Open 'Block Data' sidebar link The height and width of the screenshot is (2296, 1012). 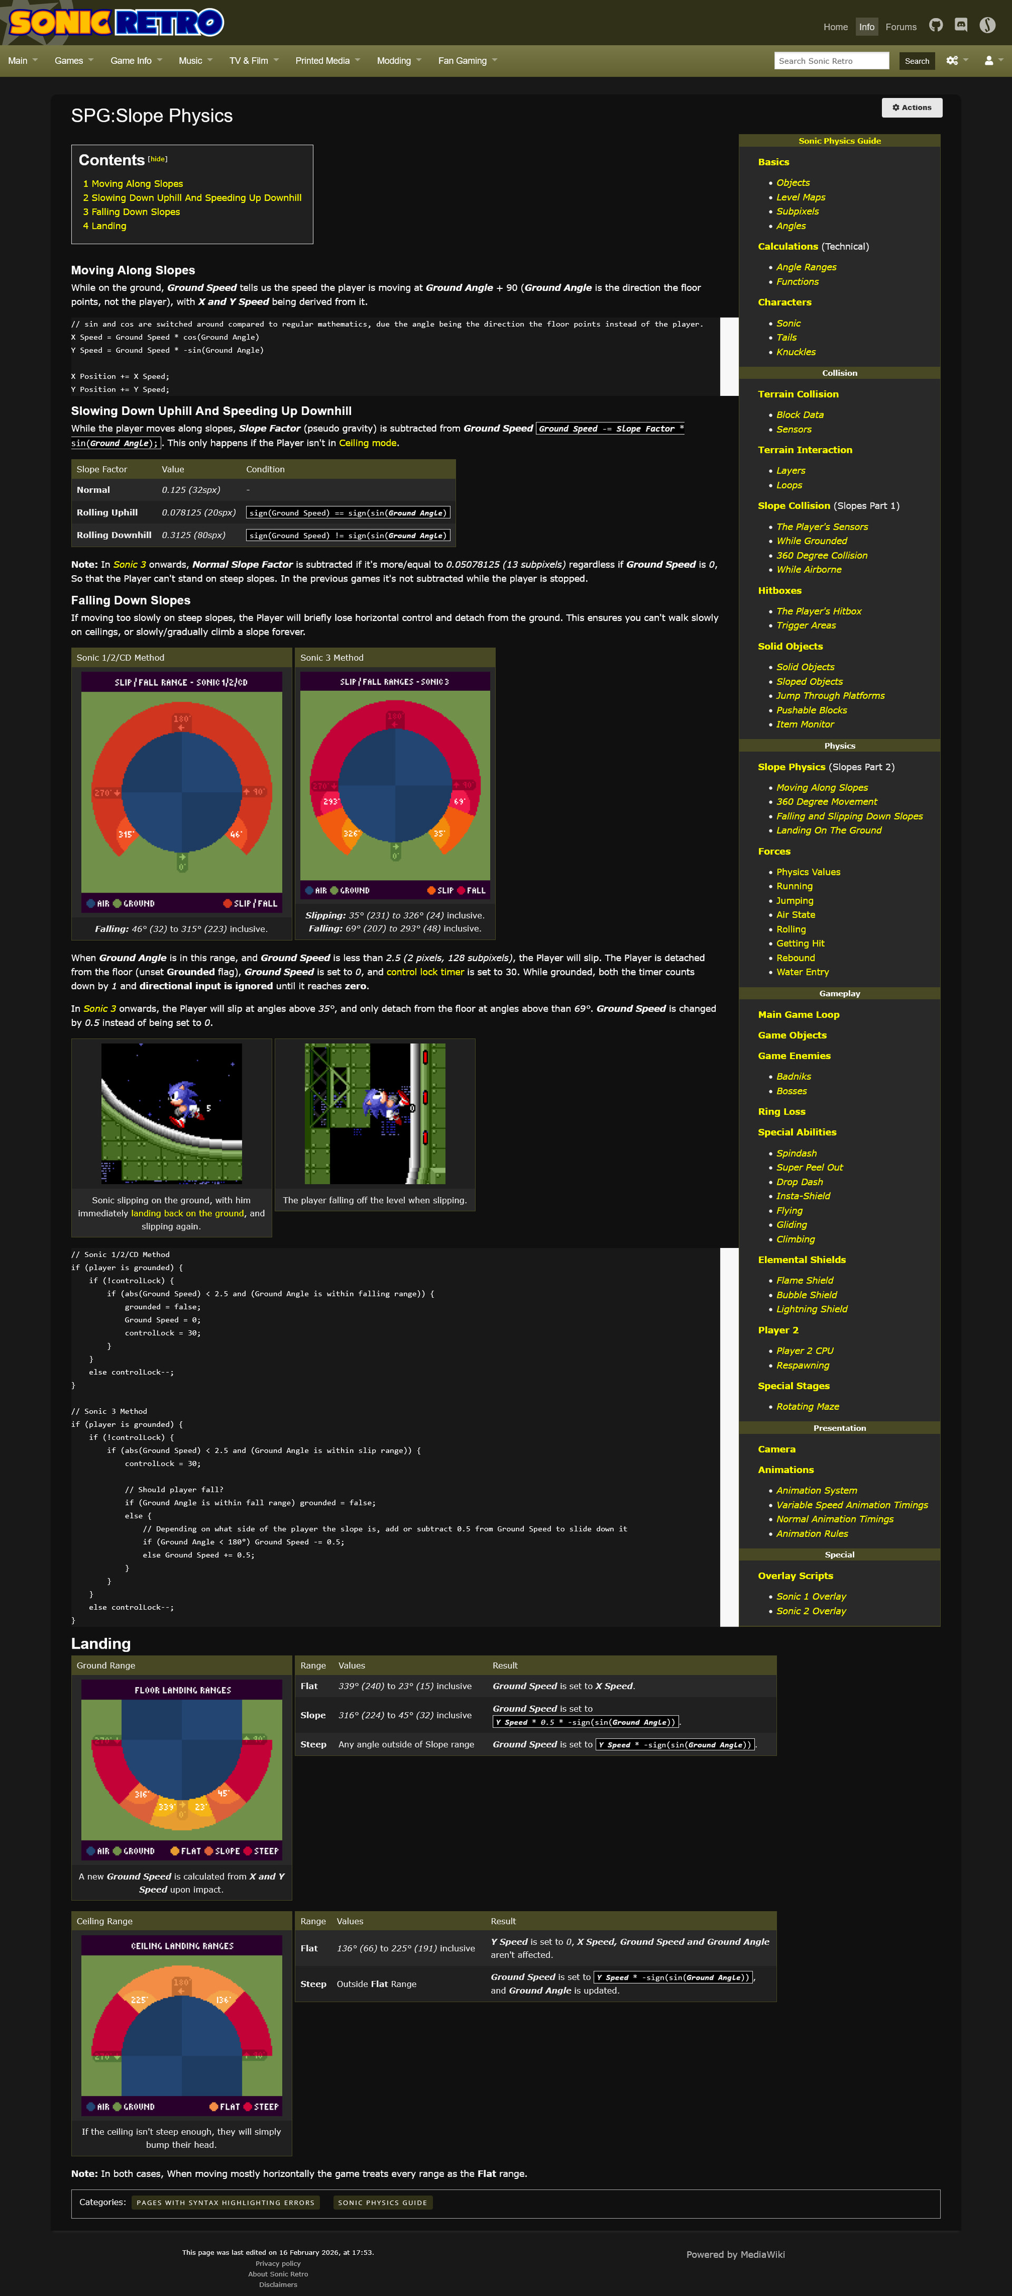click(799, 415)
